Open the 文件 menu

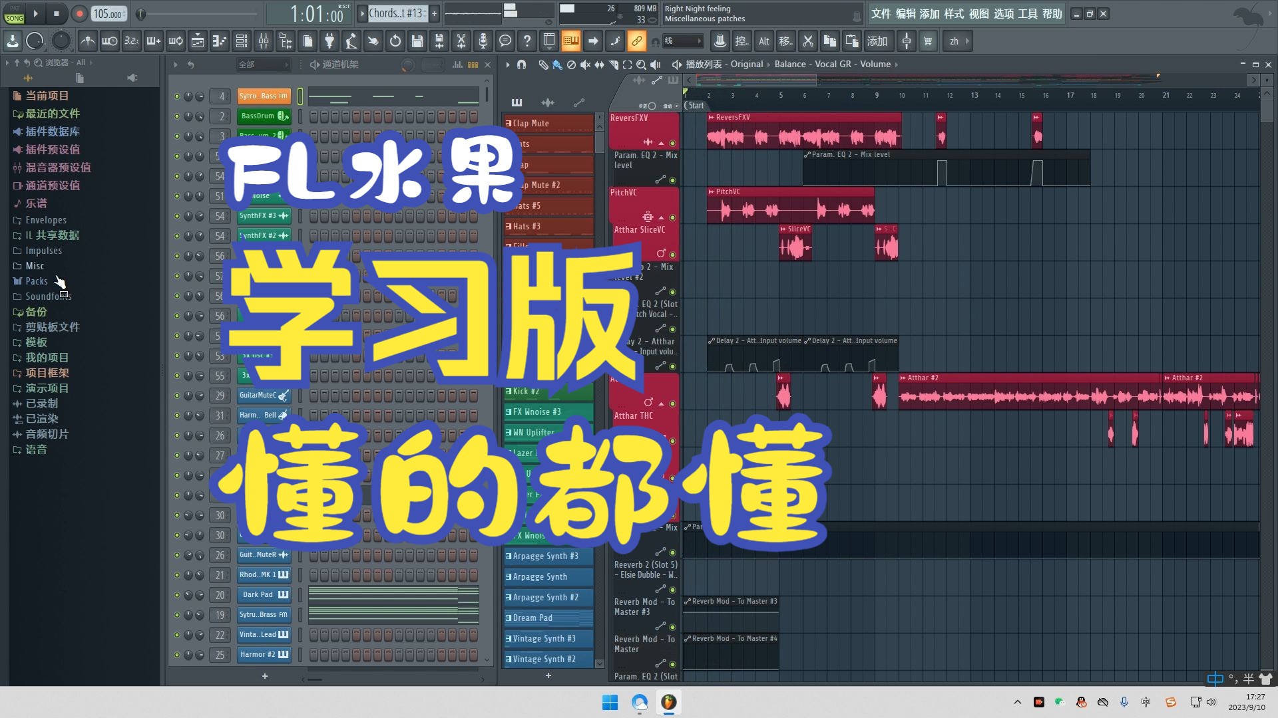[881, 14]
